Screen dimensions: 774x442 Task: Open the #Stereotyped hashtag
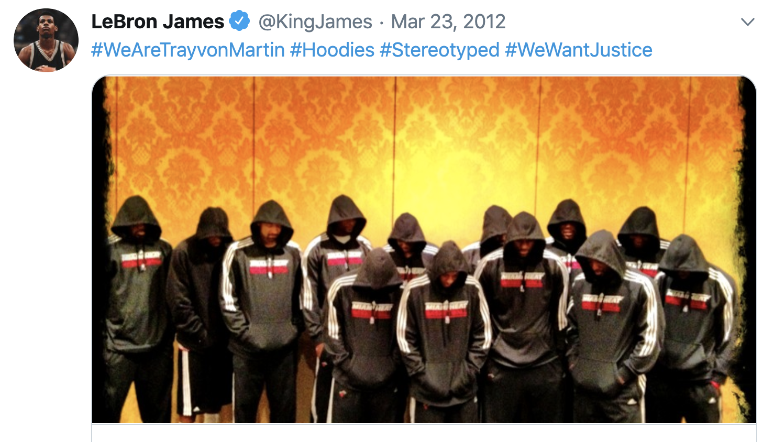(x=439, y=50)
